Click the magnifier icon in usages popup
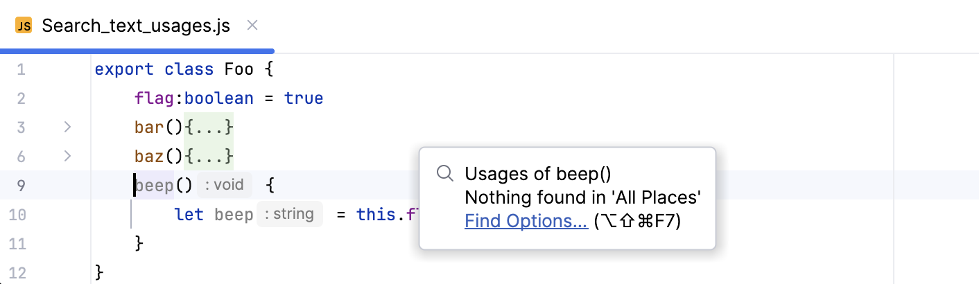979x284 pixels. pos(444,173)
